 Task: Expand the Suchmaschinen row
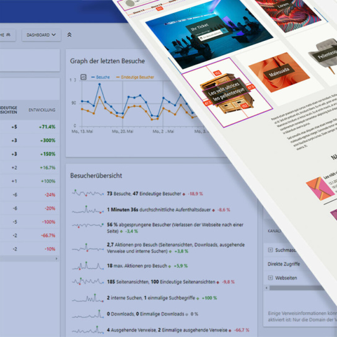point(270,250)
